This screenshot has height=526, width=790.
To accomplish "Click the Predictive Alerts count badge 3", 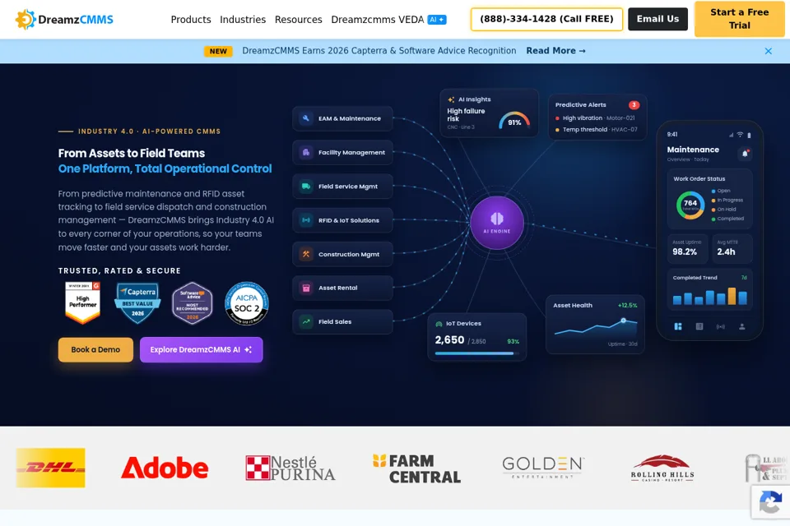I will click(x=634, y=104).
